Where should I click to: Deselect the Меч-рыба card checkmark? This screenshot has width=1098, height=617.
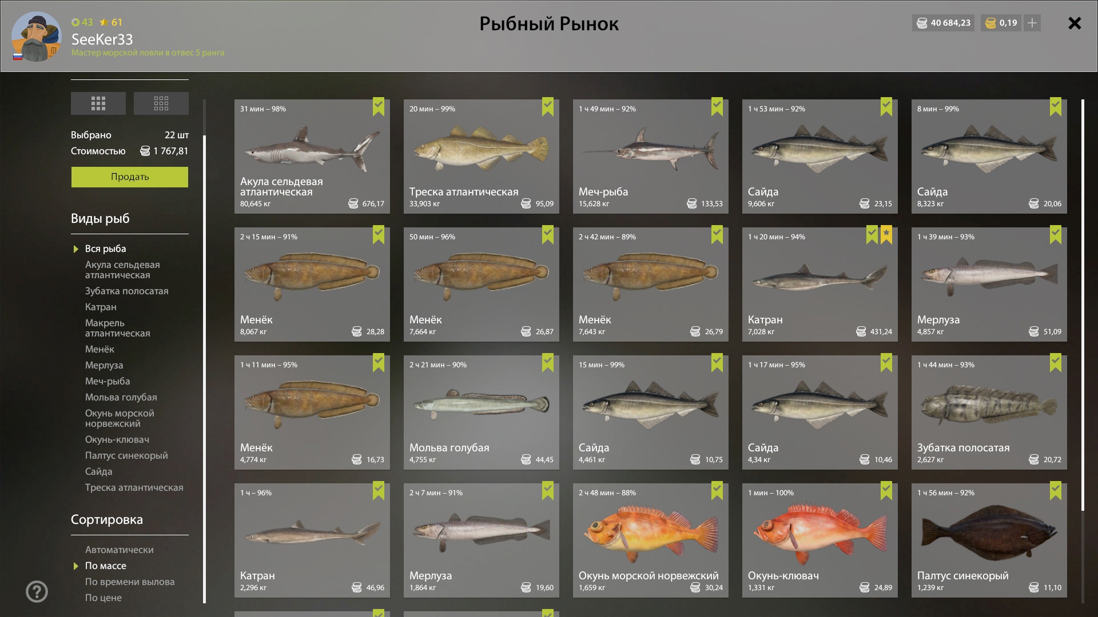coord(717,106)
